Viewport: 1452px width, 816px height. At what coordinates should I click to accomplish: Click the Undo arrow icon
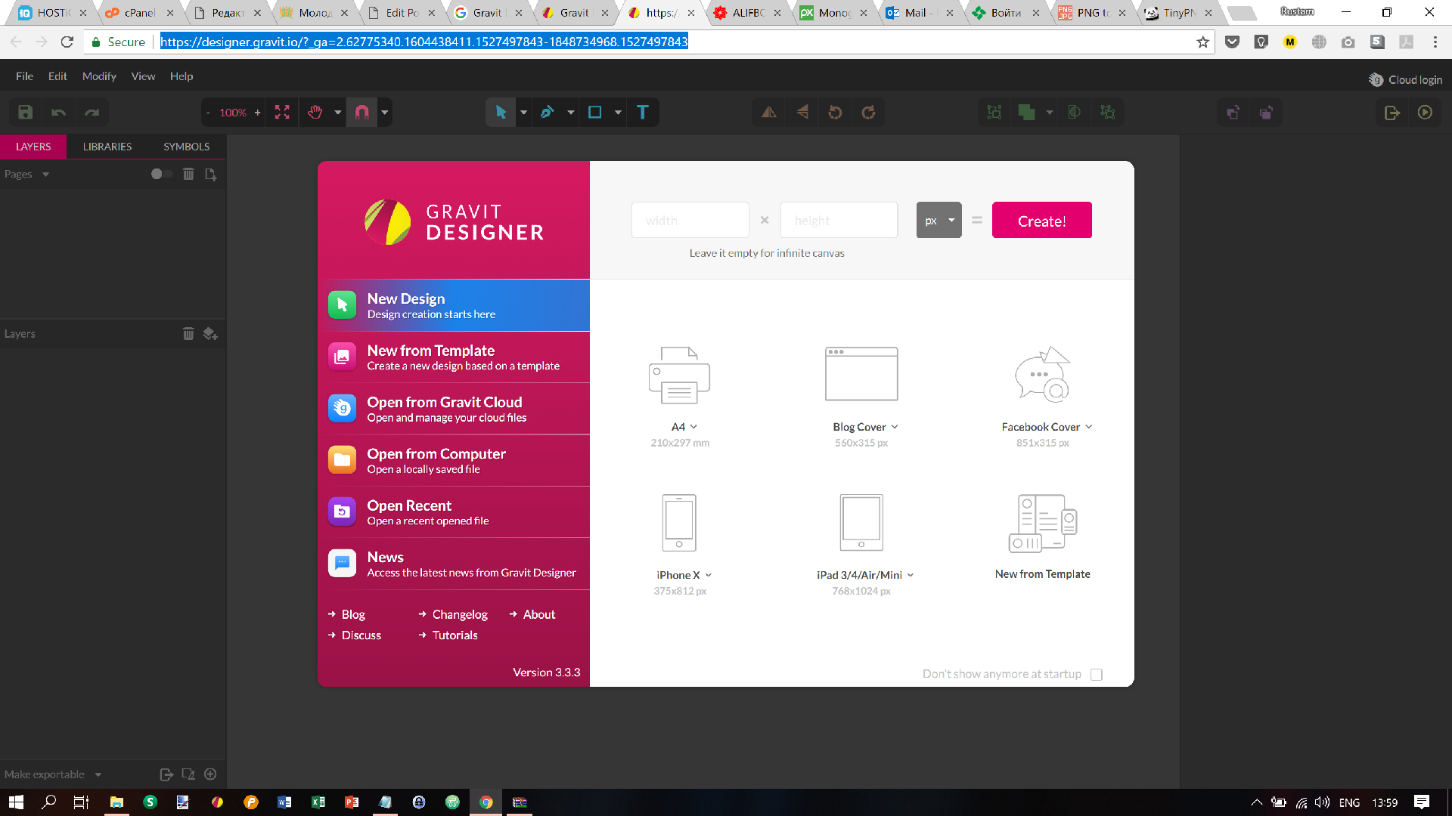(x=59, y=113)
